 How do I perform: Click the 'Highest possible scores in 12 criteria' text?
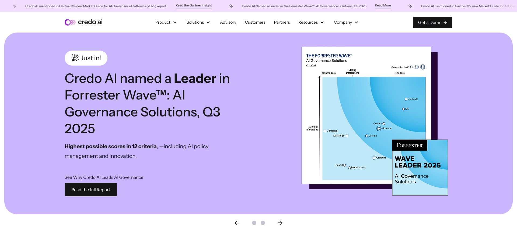pyautogui.click(x=111, y=146)
